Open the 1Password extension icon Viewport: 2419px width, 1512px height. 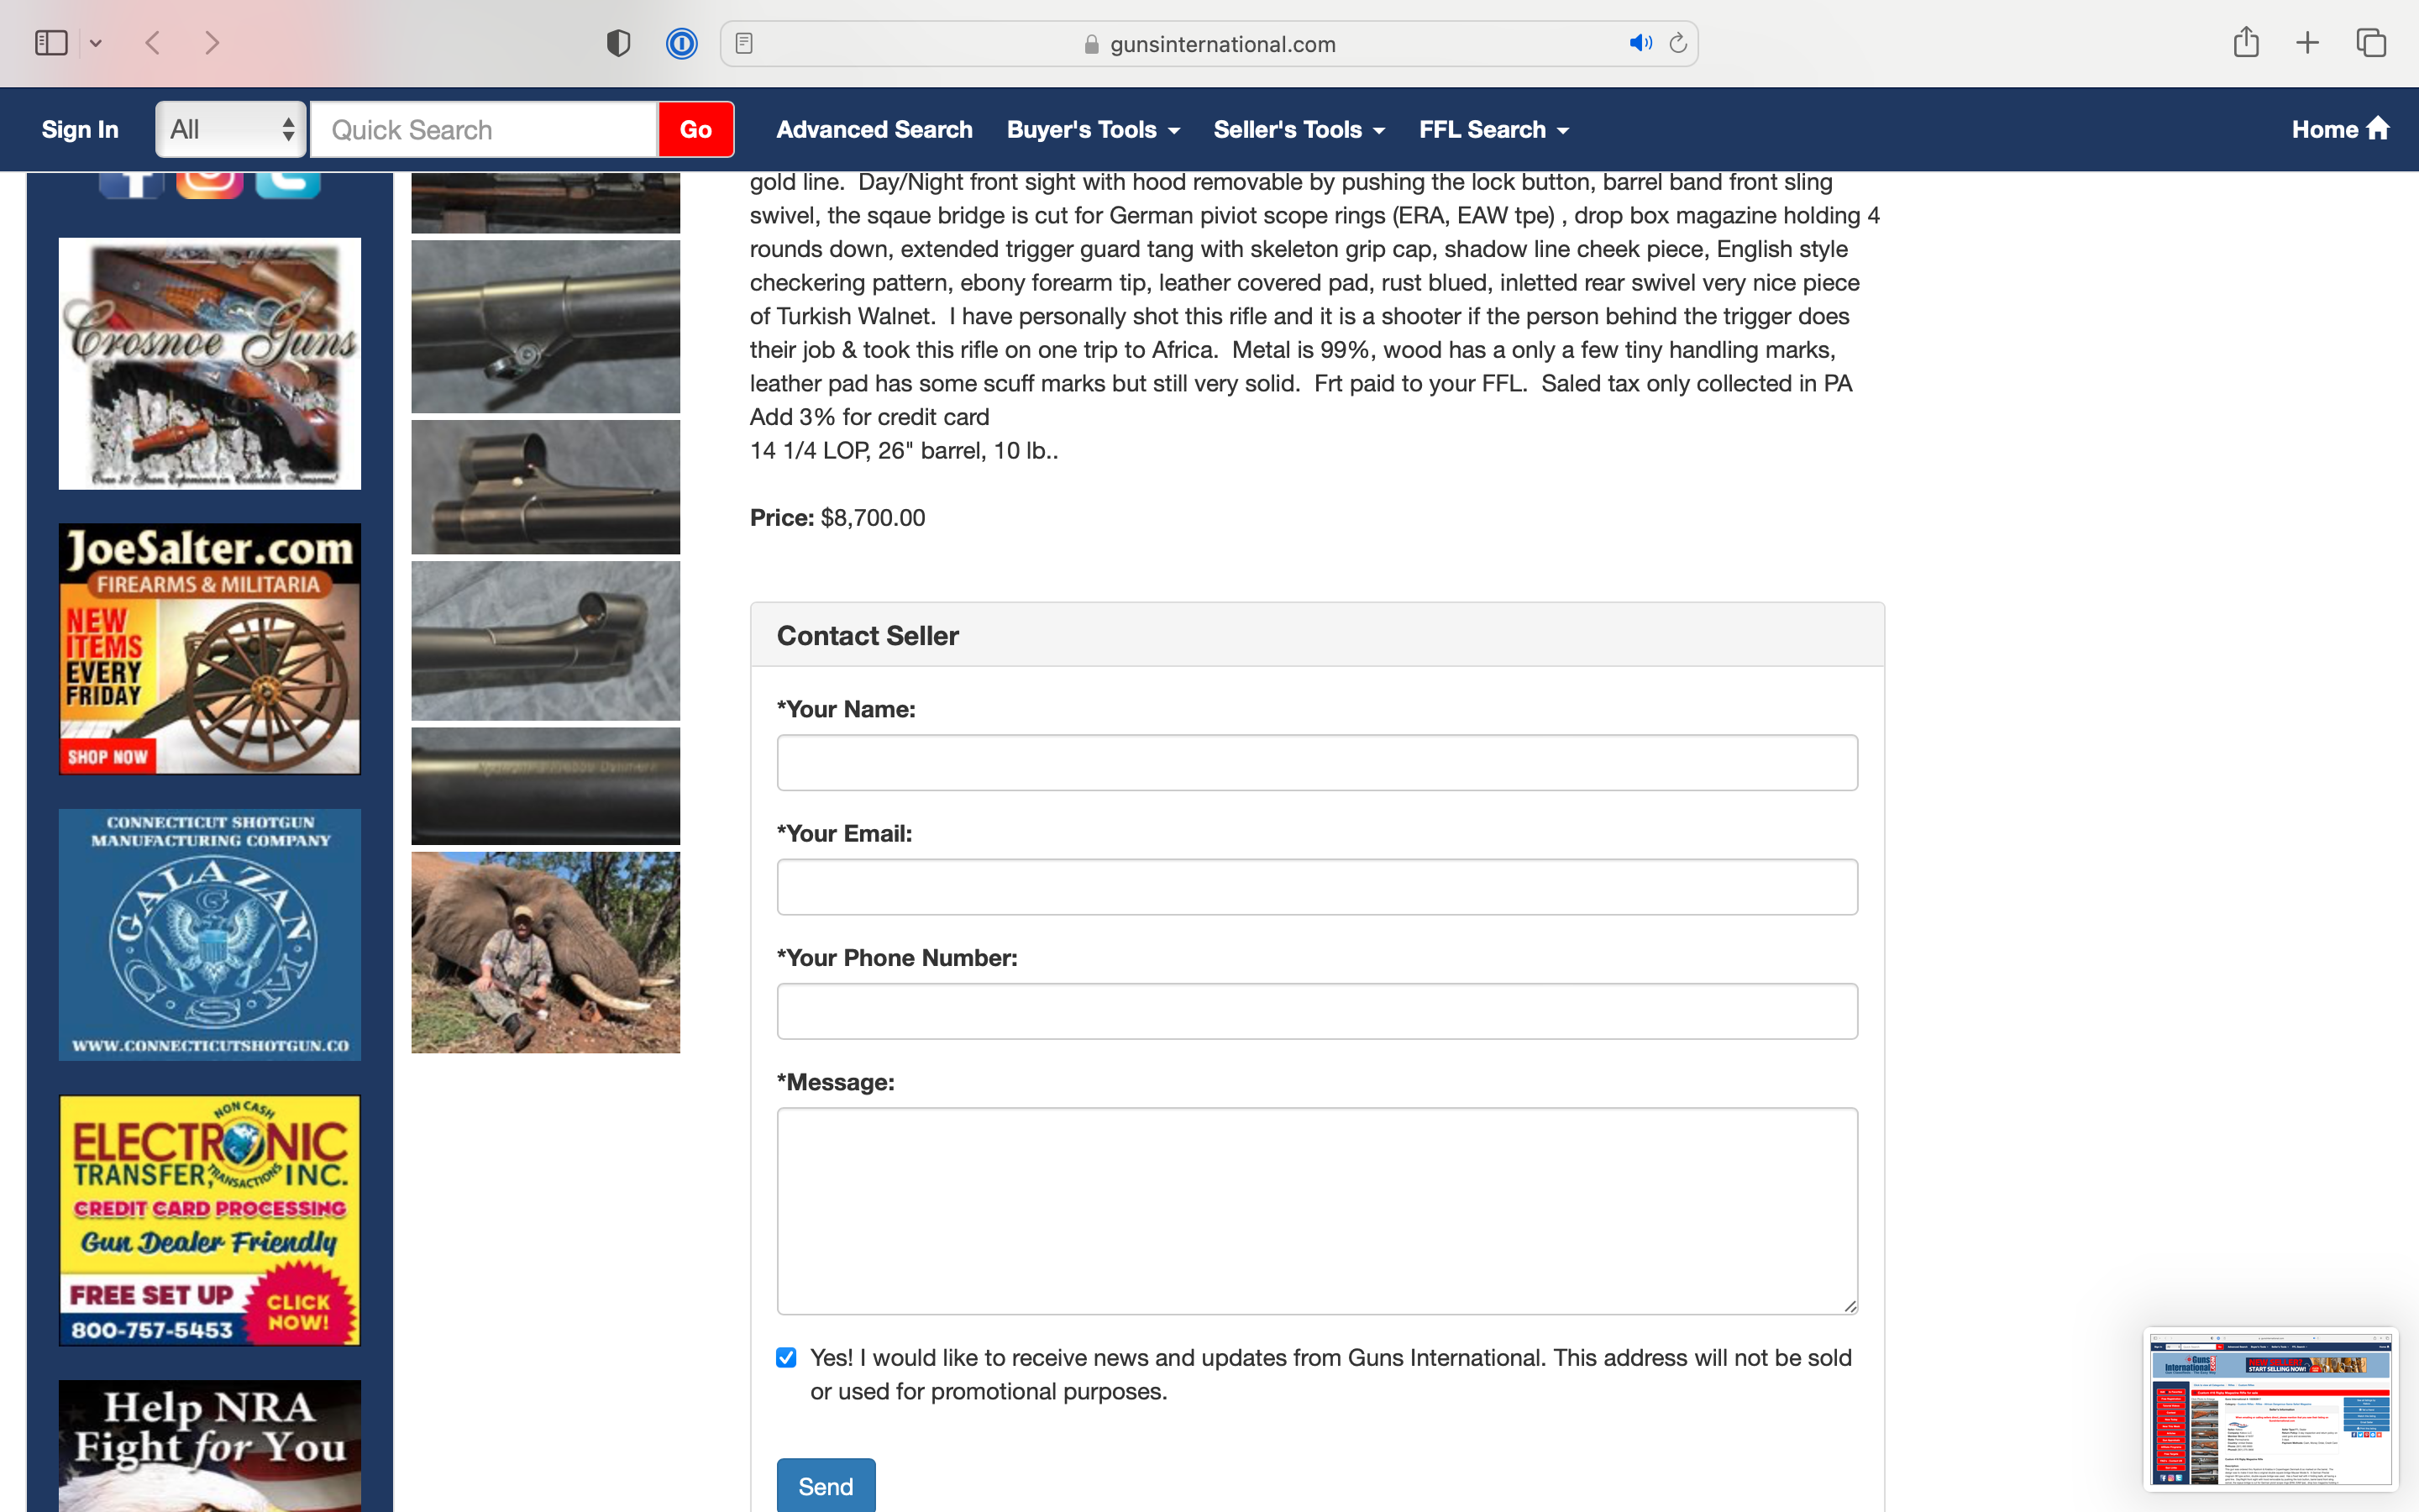pyautogui.click(x=682, y=43)
